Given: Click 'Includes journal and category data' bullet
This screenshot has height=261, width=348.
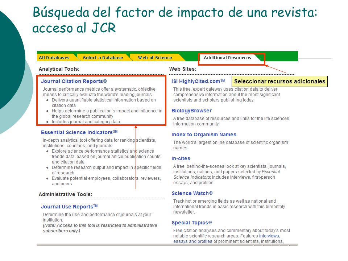Looking at the screenshot, I should click(x=86, y=122).
